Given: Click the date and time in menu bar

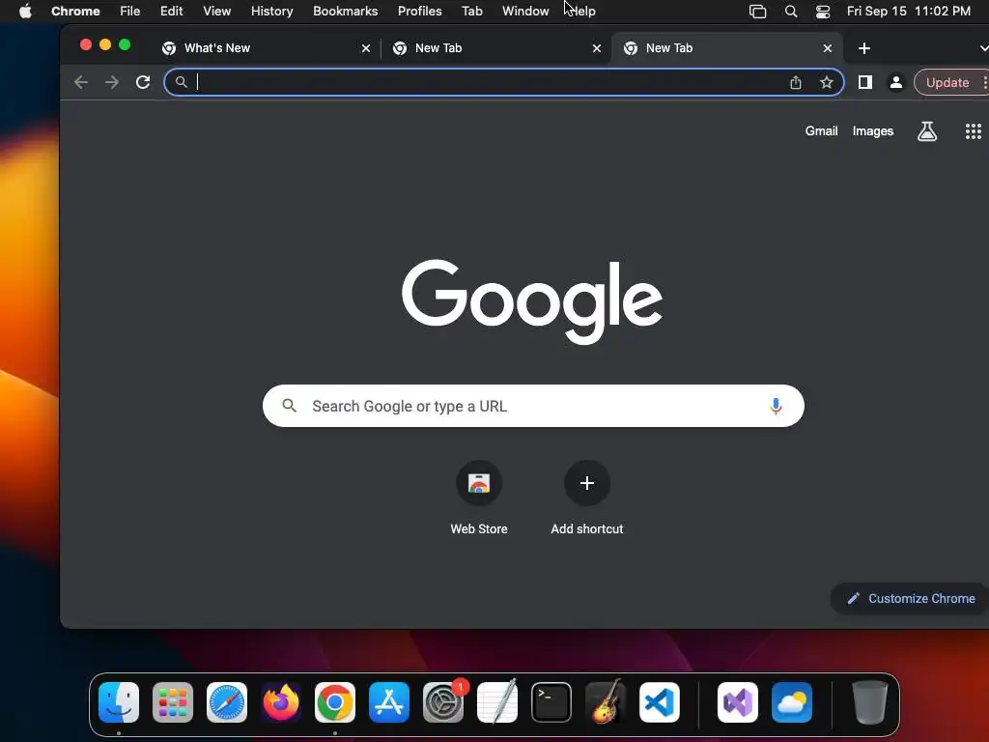Looking at the screenshot, I should coord(908,11).
